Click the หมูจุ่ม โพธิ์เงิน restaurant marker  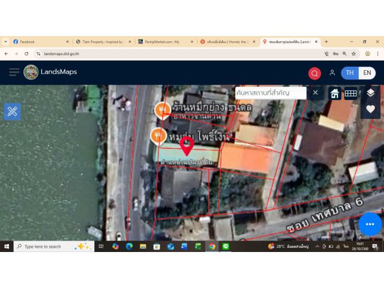pos(158,136)
